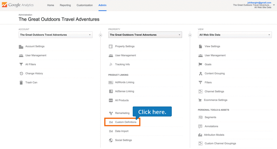Click the AdWords Linking icon
The image size is (277, 149).
(111, 83)
